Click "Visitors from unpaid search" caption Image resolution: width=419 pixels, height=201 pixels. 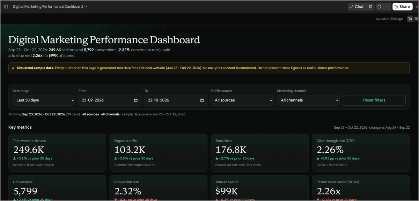(x=135, y=165)
